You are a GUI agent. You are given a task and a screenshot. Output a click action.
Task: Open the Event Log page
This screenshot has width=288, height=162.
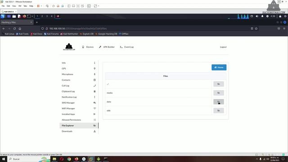pyautogui.click(x=127, y=47)
